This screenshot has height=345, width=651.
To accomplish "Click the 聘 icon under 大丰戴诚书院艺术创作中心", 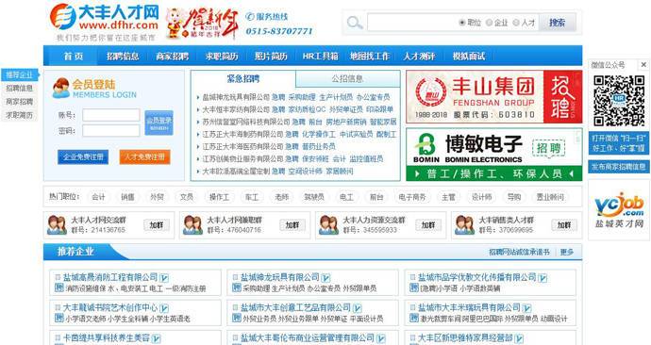I will click(58, 319).
